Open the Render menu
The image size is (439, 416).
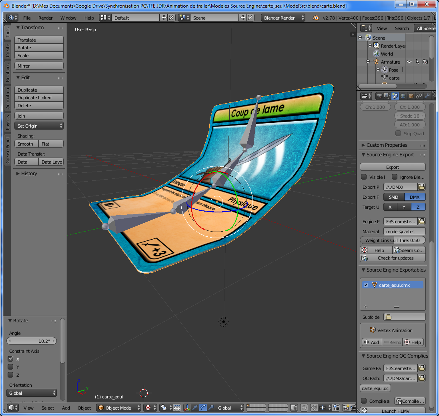[x=46, y=18]
